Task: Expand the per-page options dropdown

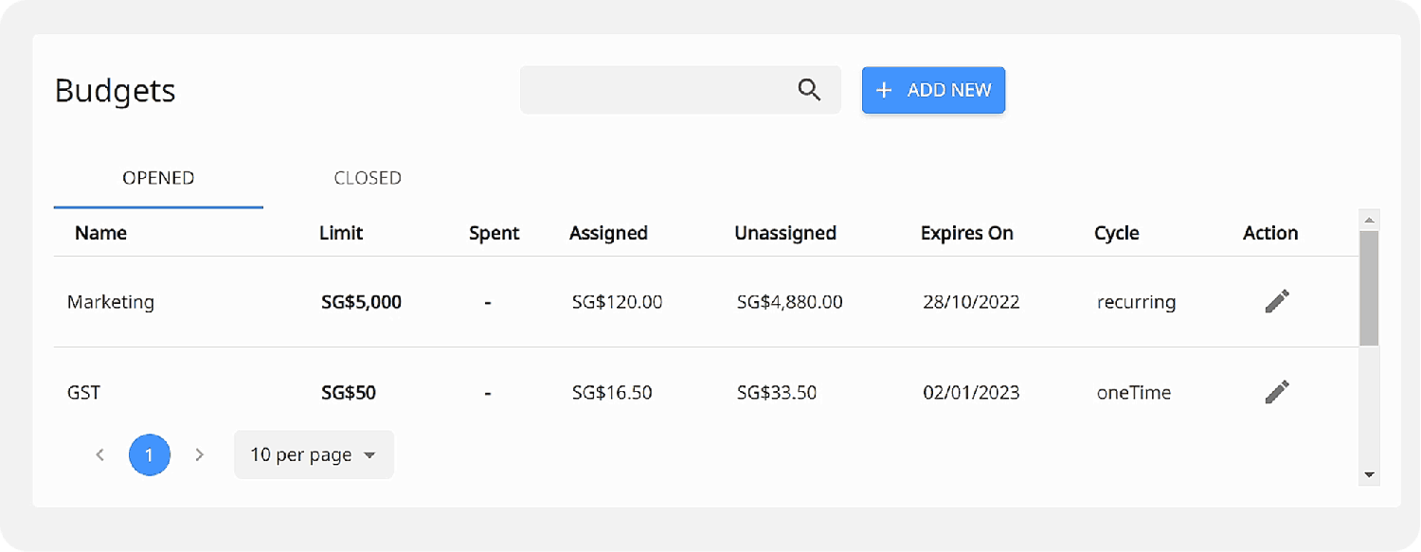Action: [x=313, y=454]
